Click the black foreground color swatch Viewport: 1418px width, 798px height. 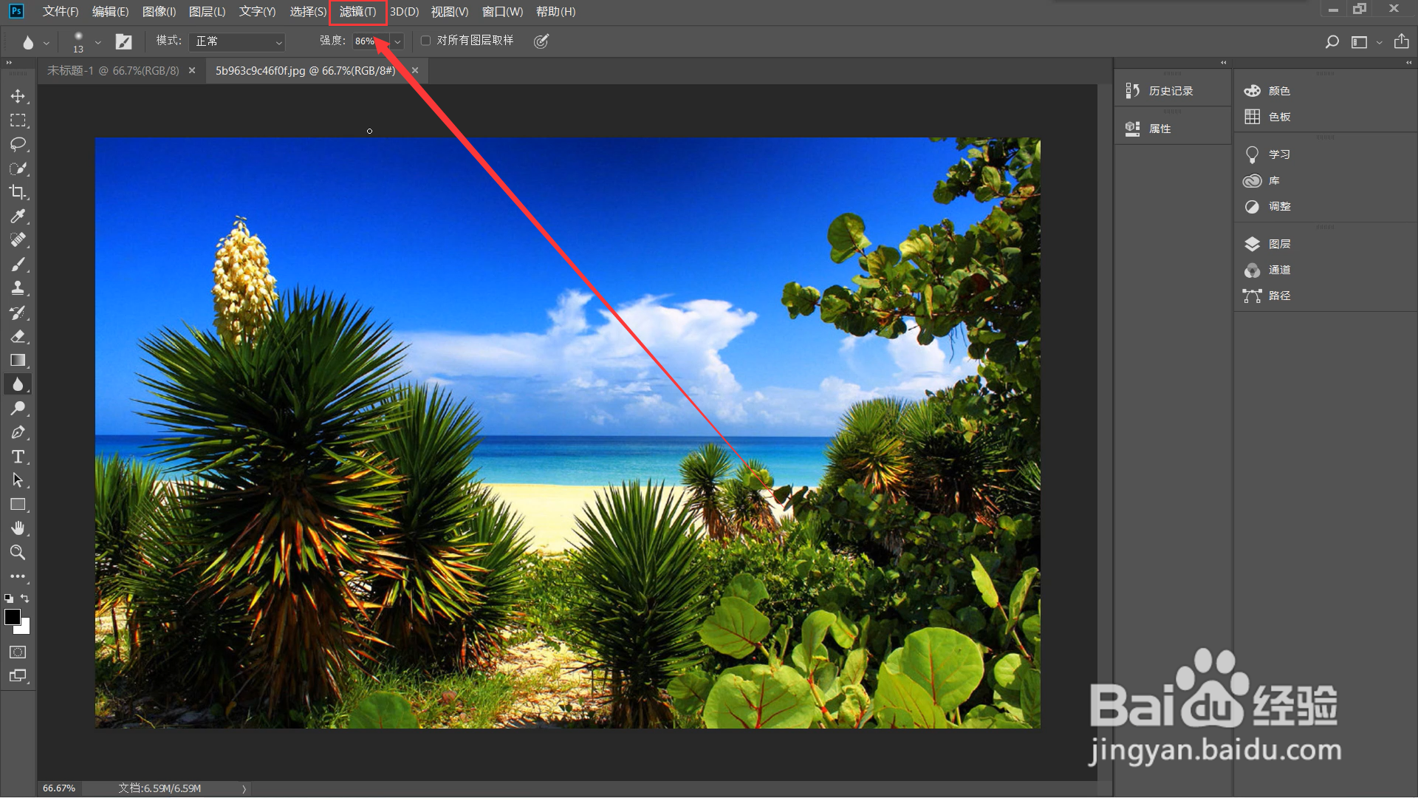tap(12, 617)
